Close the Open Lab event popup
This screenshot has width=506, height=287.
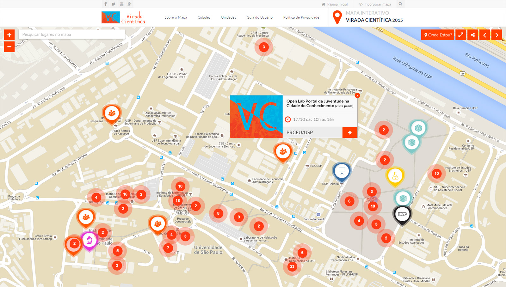(x=357, y=95)
